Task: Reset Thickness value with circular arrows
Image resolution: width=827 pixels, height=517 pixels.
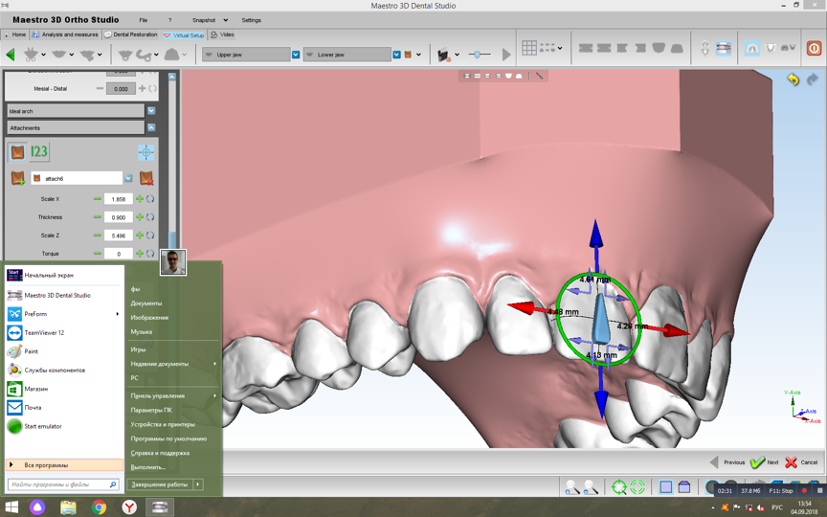Action: click(x=150, y=216)
